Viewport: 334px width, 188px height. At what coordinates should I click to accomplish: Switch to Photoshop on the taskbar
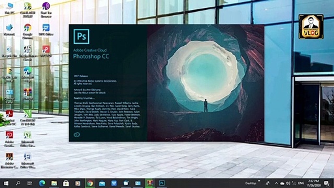click(162, 183)
